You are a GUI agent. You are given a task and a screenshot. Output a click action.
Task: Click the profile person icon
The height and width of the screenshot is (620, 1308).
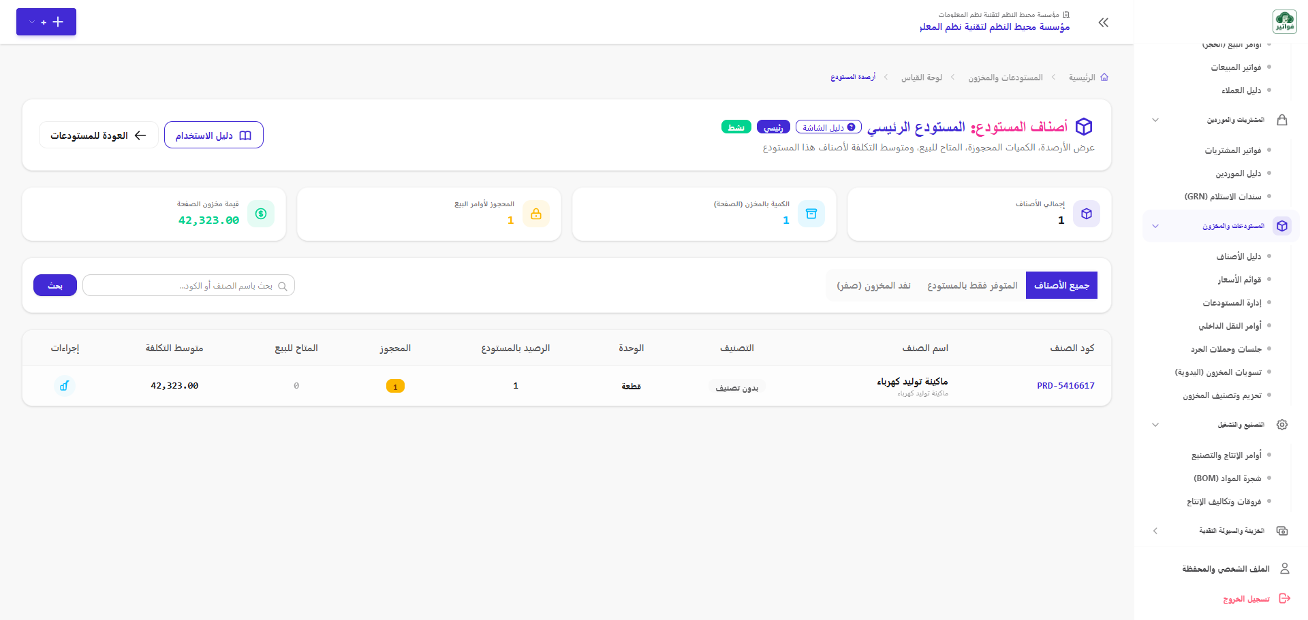[x=1285, y=568]
